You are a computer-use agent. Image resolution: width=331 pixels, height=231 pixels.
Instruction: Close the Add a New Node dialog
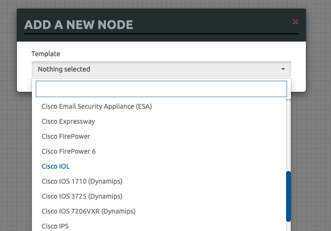tap(296, 21)
